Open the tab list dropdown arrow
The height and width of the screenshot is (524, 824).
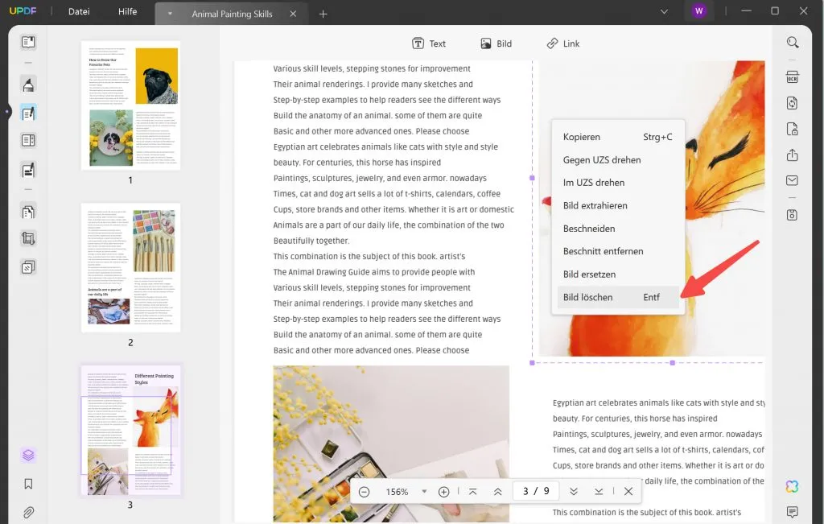coord(170,14)
